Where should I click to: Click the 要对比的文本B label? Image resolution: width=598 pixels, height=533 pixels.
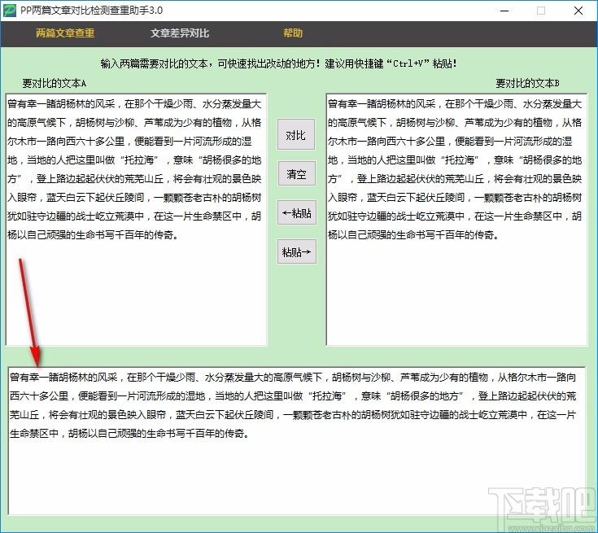pyautogui.click(x=528, y=84)
